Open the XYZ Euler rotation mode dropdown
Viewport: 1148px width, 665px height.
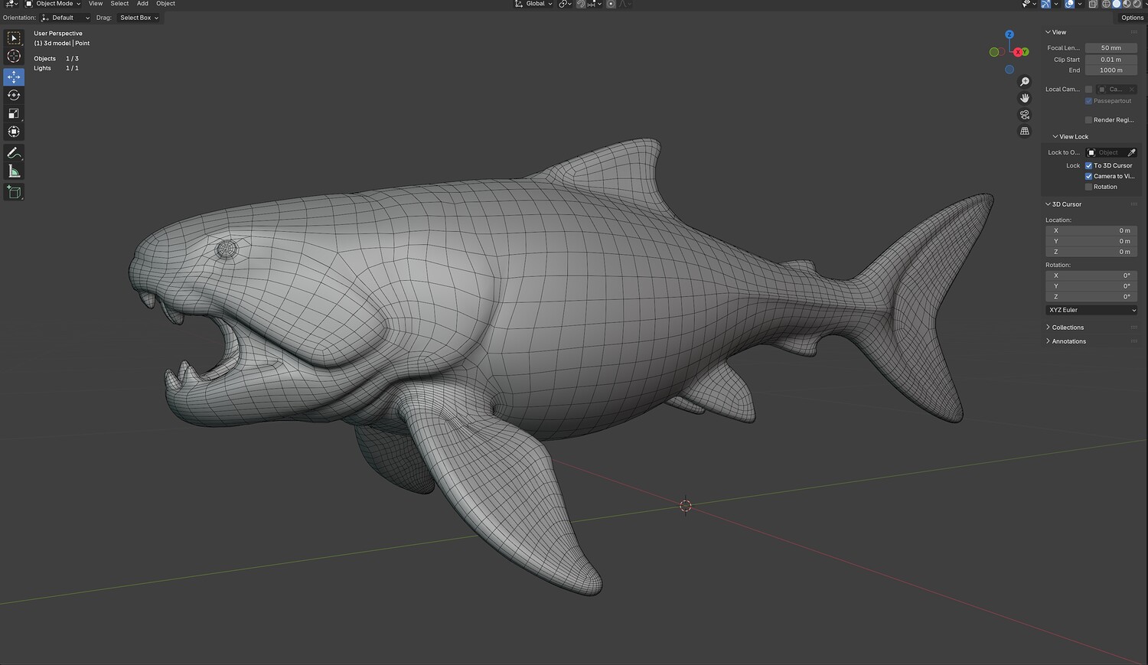click(1091, 310)
